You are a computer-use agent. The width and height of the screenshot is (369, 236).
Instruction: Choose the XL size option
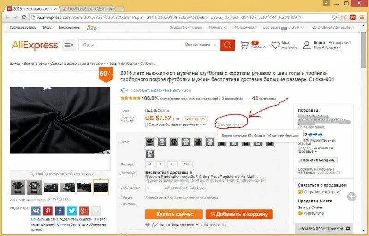click(172, 164)
